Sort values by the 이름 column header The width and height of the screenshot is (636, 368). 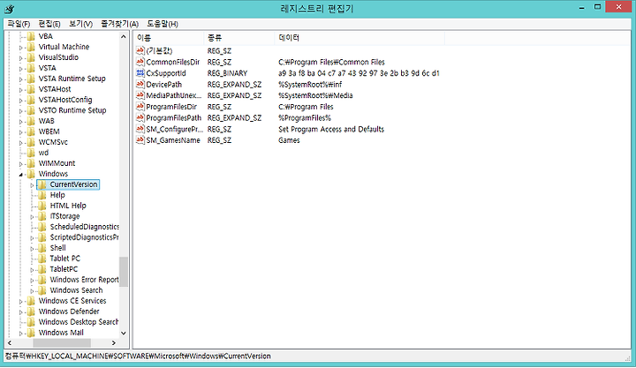[x=169, y=38]
